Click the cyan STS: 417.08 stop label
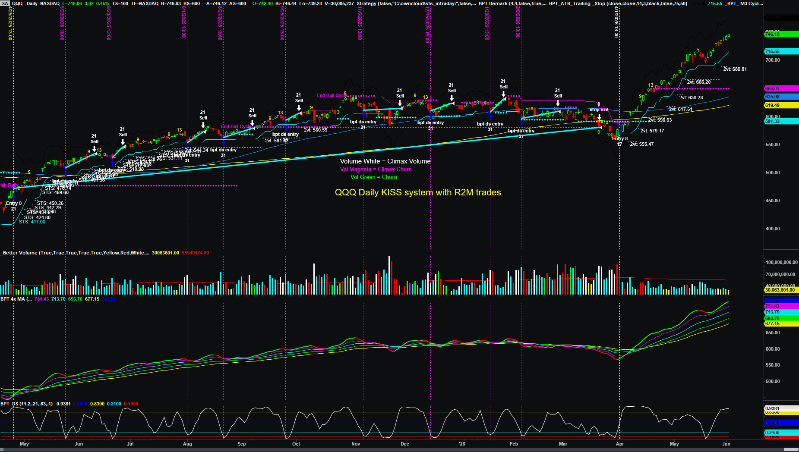The height and width of the screenshot is (452, 799). (32, 222)
